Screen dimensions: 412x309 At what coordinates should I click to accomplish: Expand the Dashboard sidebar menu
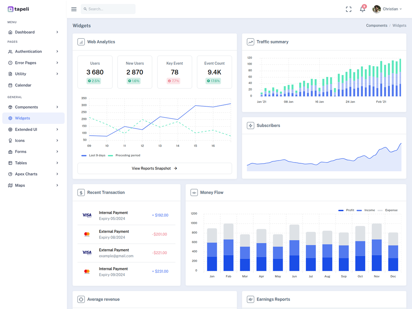tap(34, 32)
